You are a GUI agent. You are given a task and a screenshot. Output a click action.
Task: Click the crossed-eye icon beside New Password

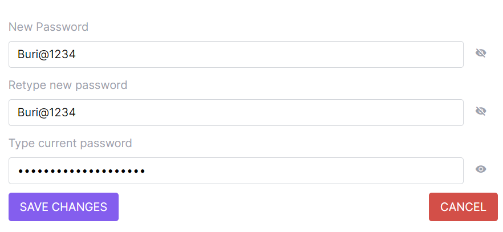coord(481,54)
